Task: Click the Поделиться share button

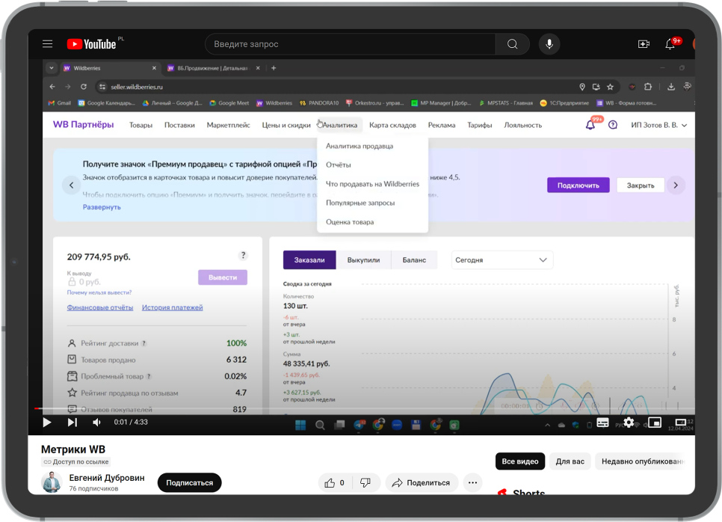Action: (x=422, y=482)
